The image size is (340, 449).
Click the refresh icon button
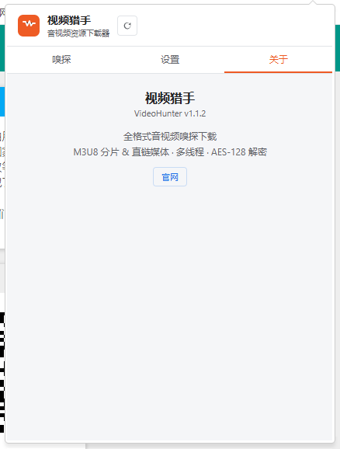coord(127,26)
